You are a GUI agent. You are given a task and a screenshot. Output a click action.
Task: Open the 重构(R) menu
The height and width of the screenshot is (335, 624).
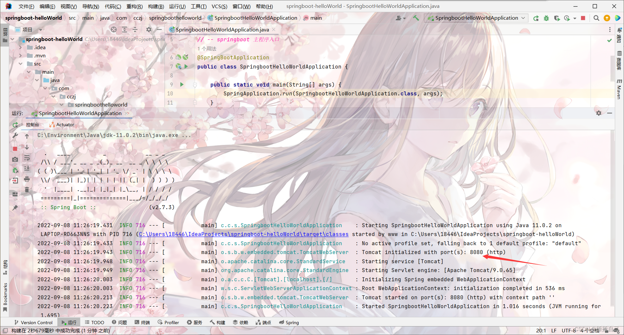134,6
